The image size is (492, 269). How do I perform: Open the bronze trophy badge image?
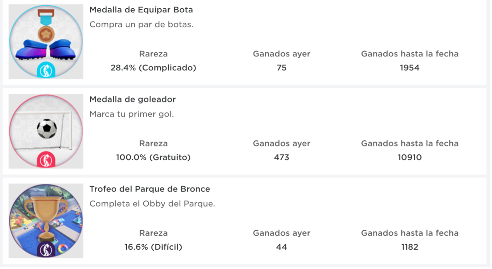(x=46, y=220)
